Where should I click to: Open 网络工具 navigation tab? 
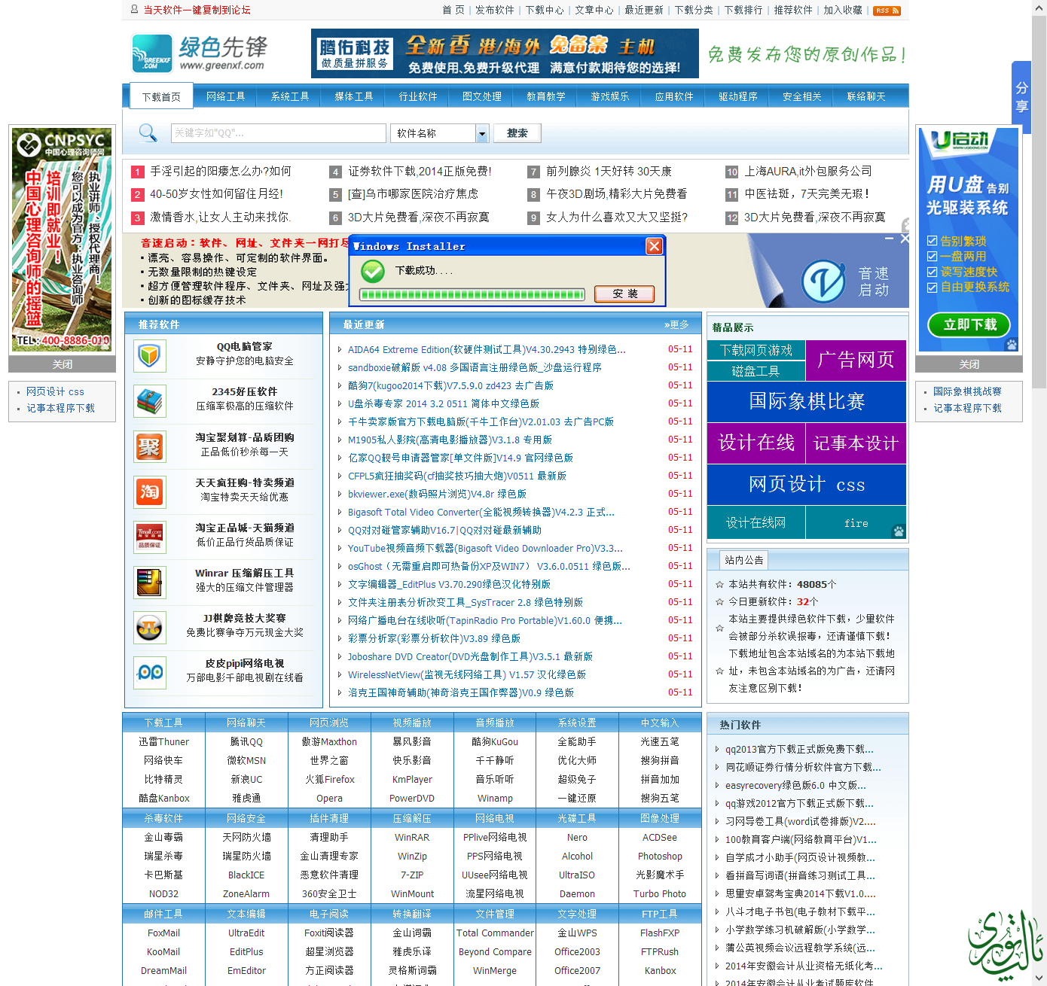[225, 96]
